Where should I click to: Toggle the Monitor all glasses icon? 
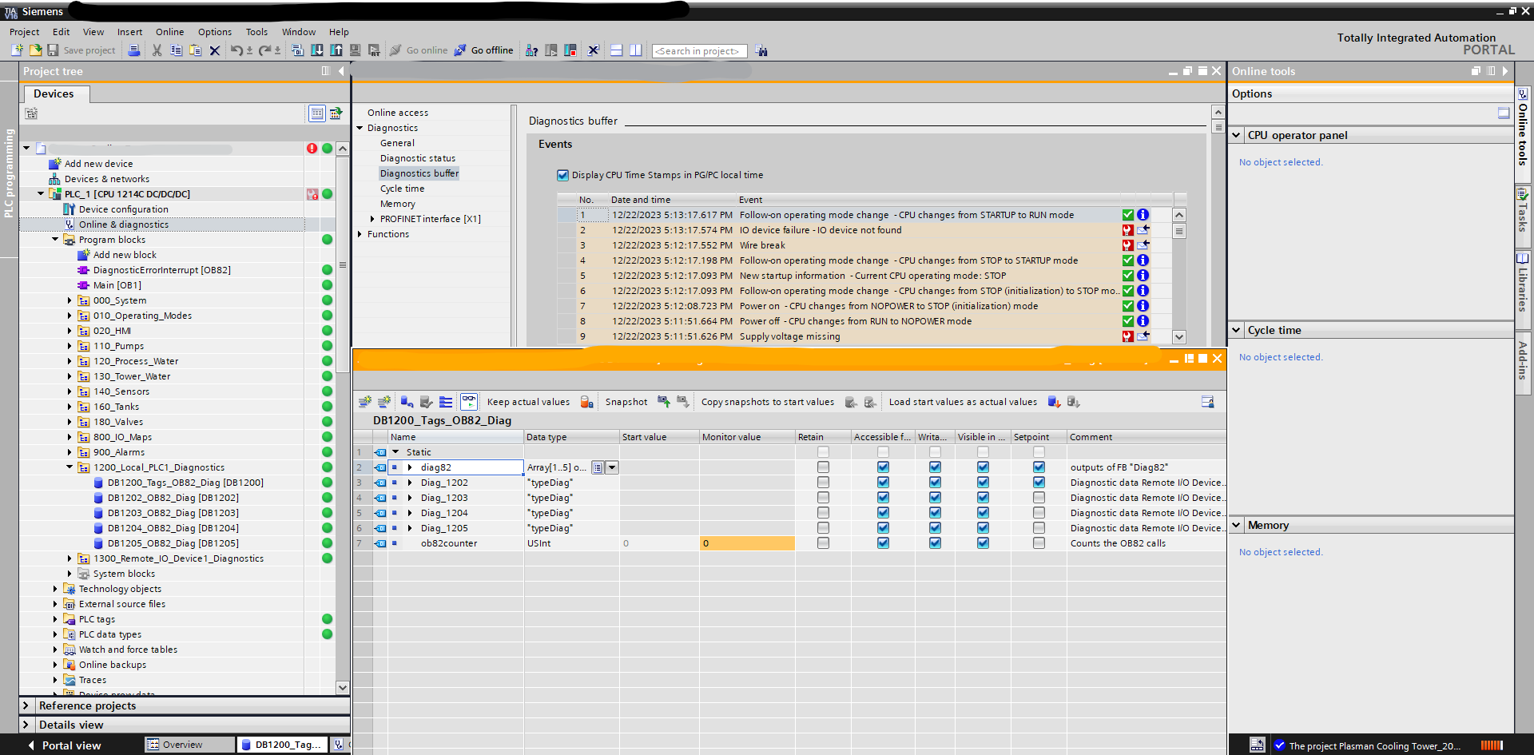point(469,402)
